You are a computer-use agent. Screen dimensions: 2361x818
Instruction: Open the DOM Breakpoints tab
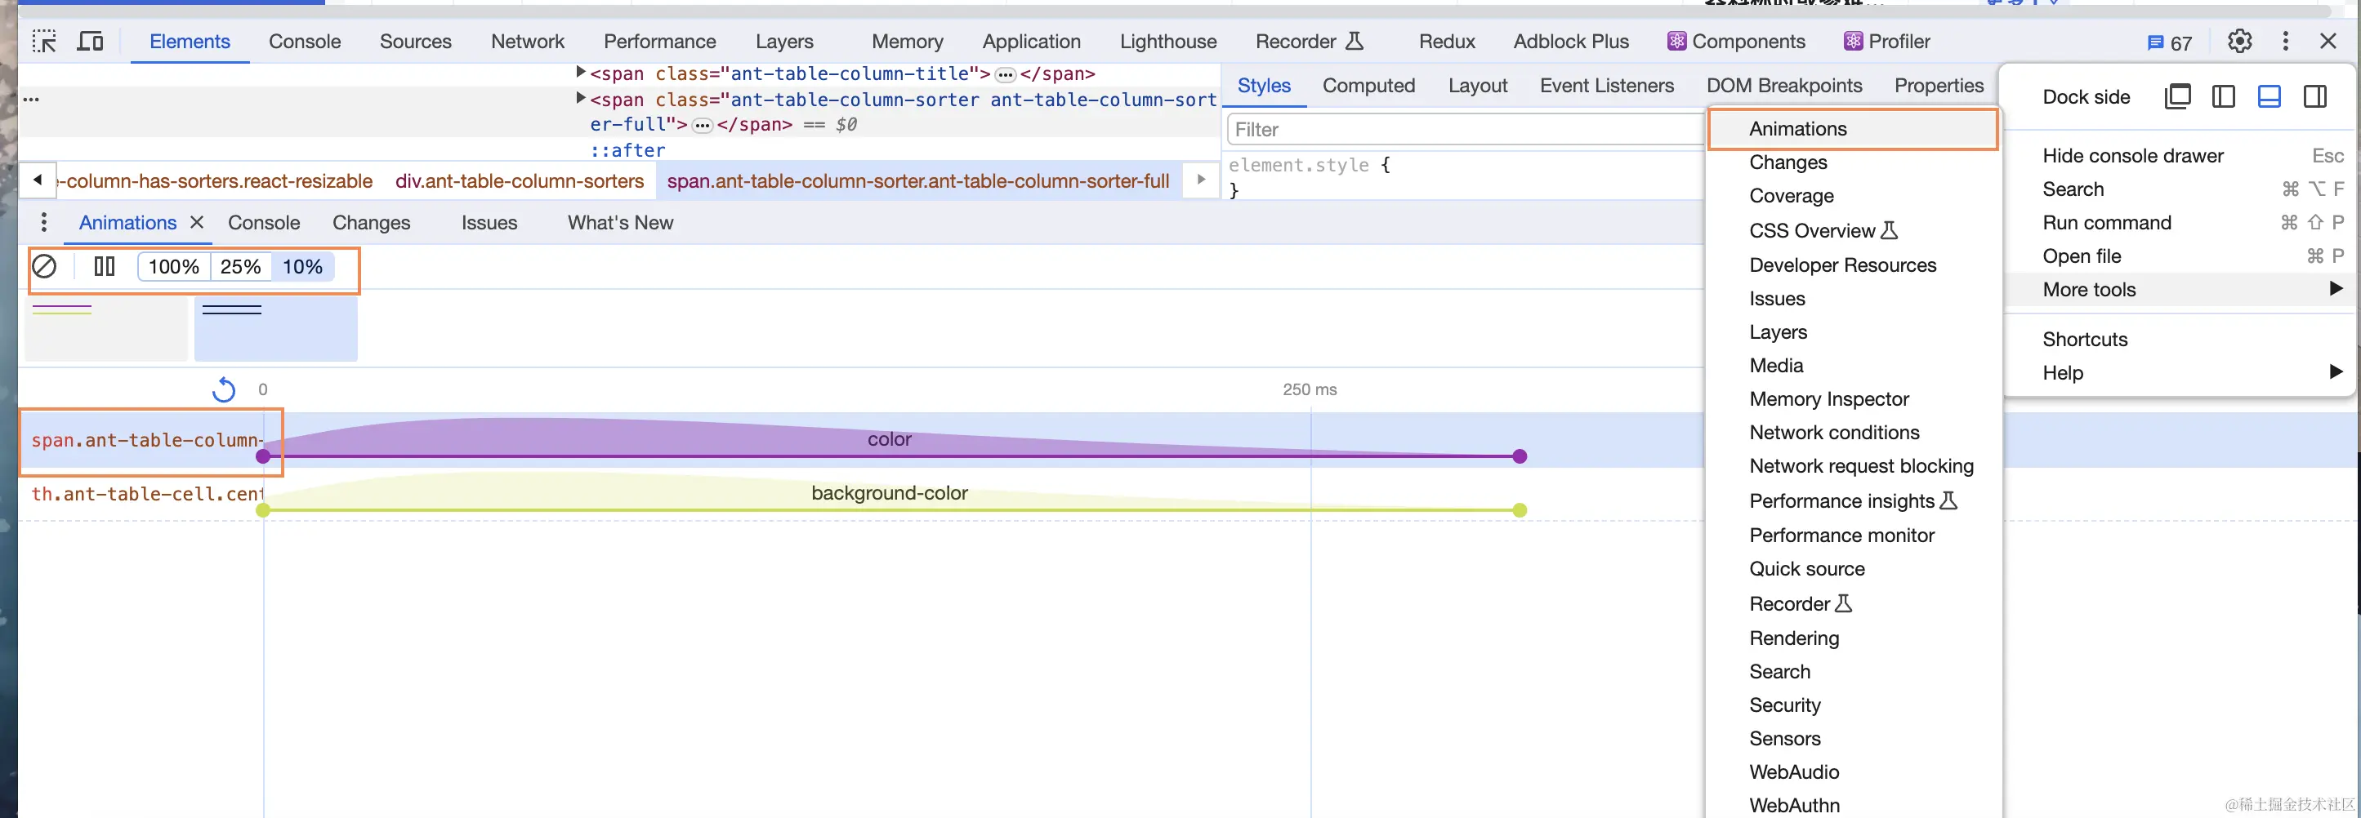pos(1783,85)
